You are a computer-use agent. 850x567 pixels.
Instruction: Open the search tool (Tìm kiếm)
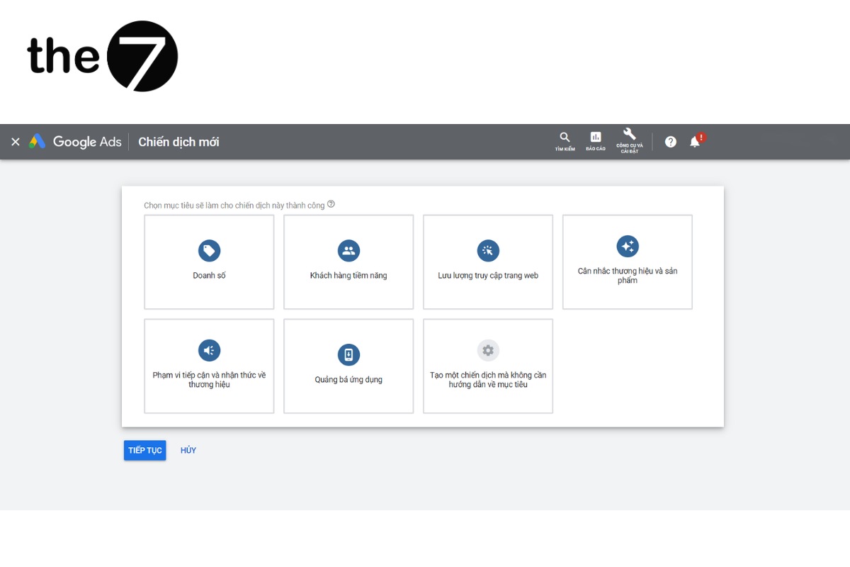tap(565, 138)
